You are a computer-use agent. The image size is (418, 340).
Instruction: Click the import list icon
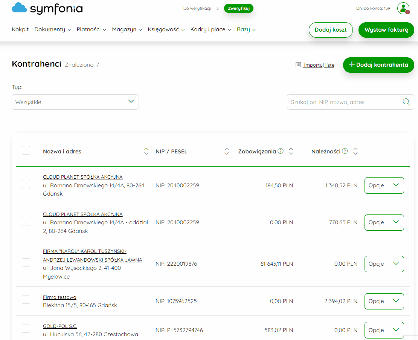298,64
